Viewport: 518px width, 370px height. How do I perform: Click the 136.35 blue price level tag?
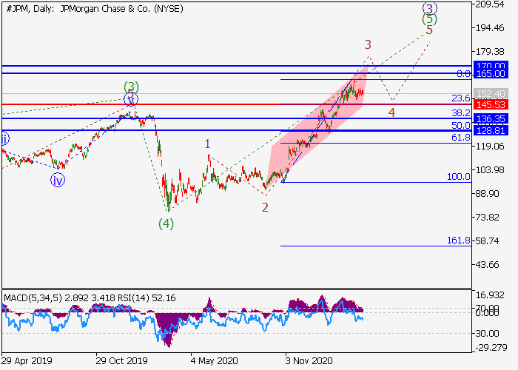pyautogui.click(x=491, y=118)
